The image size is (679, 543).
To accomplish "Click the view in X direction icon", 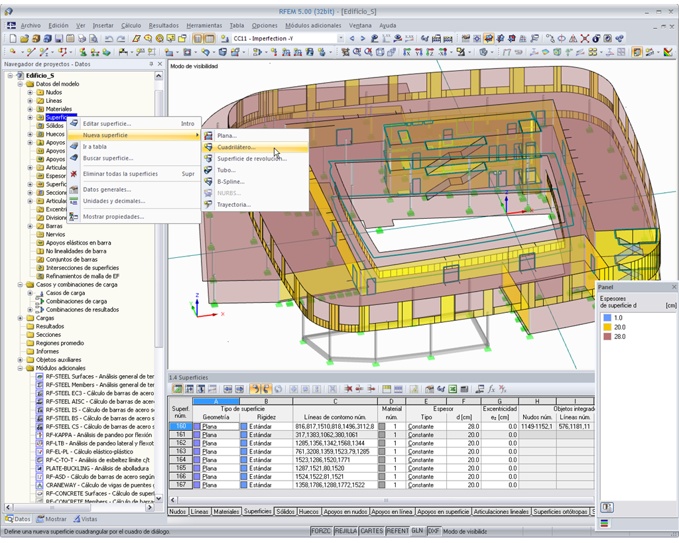I will [408, 52].
